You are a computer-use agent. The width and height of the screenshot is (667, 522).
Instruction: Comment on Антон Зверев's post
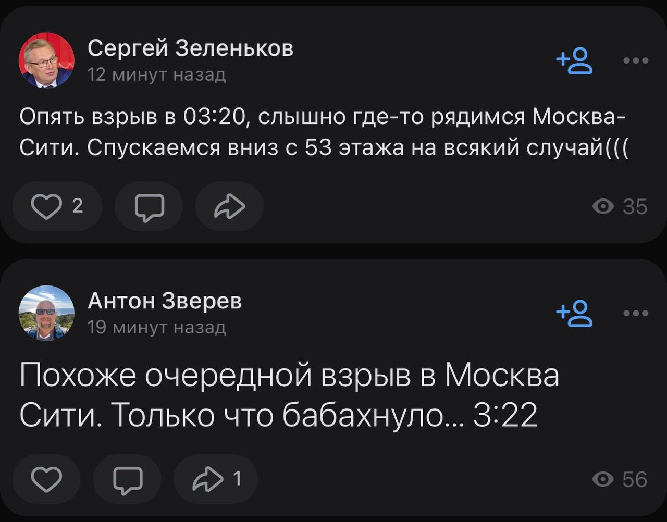pos(128,479)
